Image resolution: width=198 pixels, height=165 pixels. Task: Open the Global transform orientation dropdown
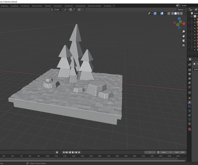coord(56,10)
